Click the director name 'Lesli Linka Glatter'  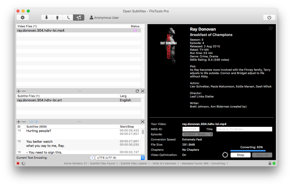coord(202,96)
